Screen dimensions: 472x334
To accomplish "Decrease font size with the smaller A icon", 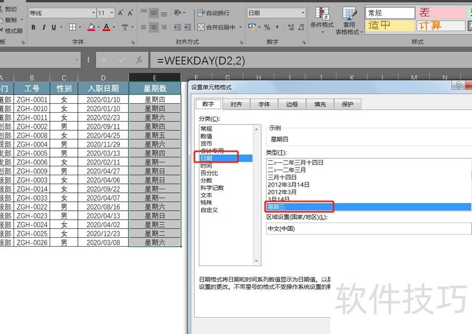I will (x=130, y=13).
